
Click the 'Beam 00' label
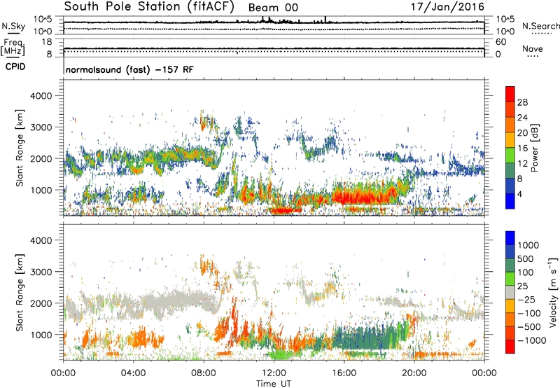click(273, 8)
